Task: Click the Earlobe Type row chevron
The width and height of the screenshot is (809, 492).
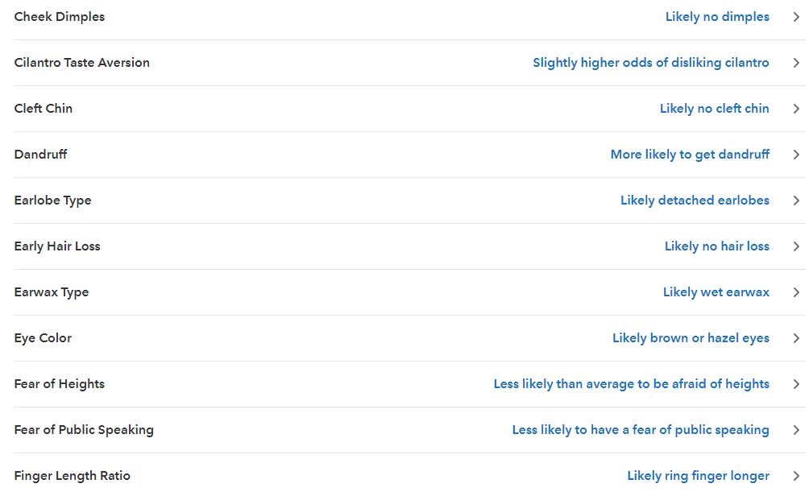Action: [x=795, y=201]
